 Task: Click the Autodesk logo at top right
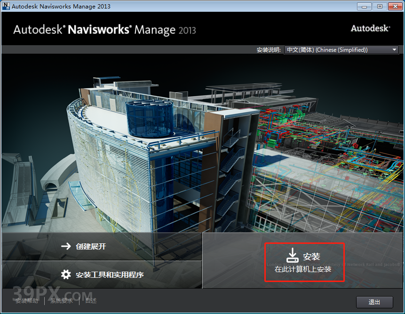pyautogui.click(x=370, y=28)
